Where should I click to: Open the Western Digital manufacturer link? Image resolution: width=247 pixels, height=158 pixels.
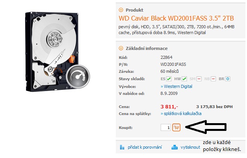click(x=177, y=86)
